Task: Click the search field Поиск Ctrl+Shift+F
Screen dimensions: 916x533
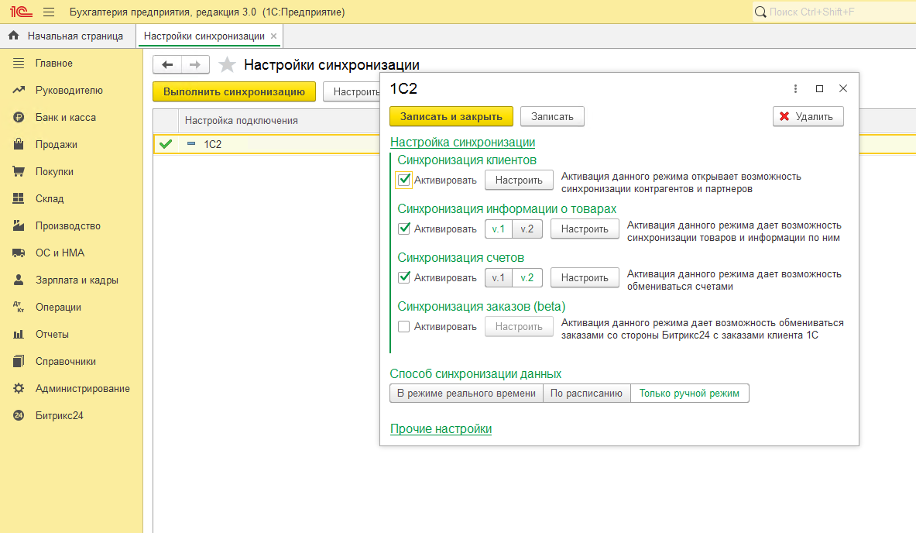Action: [832, 12]
